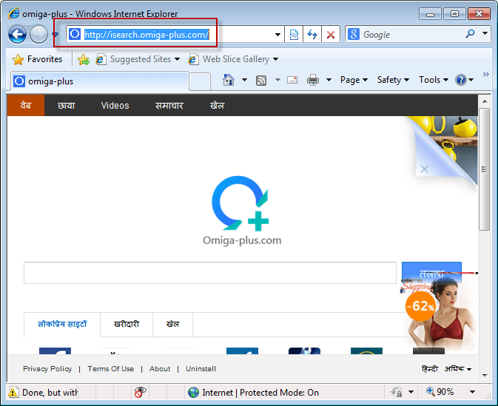Screen dimensions: 498x406
Task: Open a new blank tab
Action: 200,81
